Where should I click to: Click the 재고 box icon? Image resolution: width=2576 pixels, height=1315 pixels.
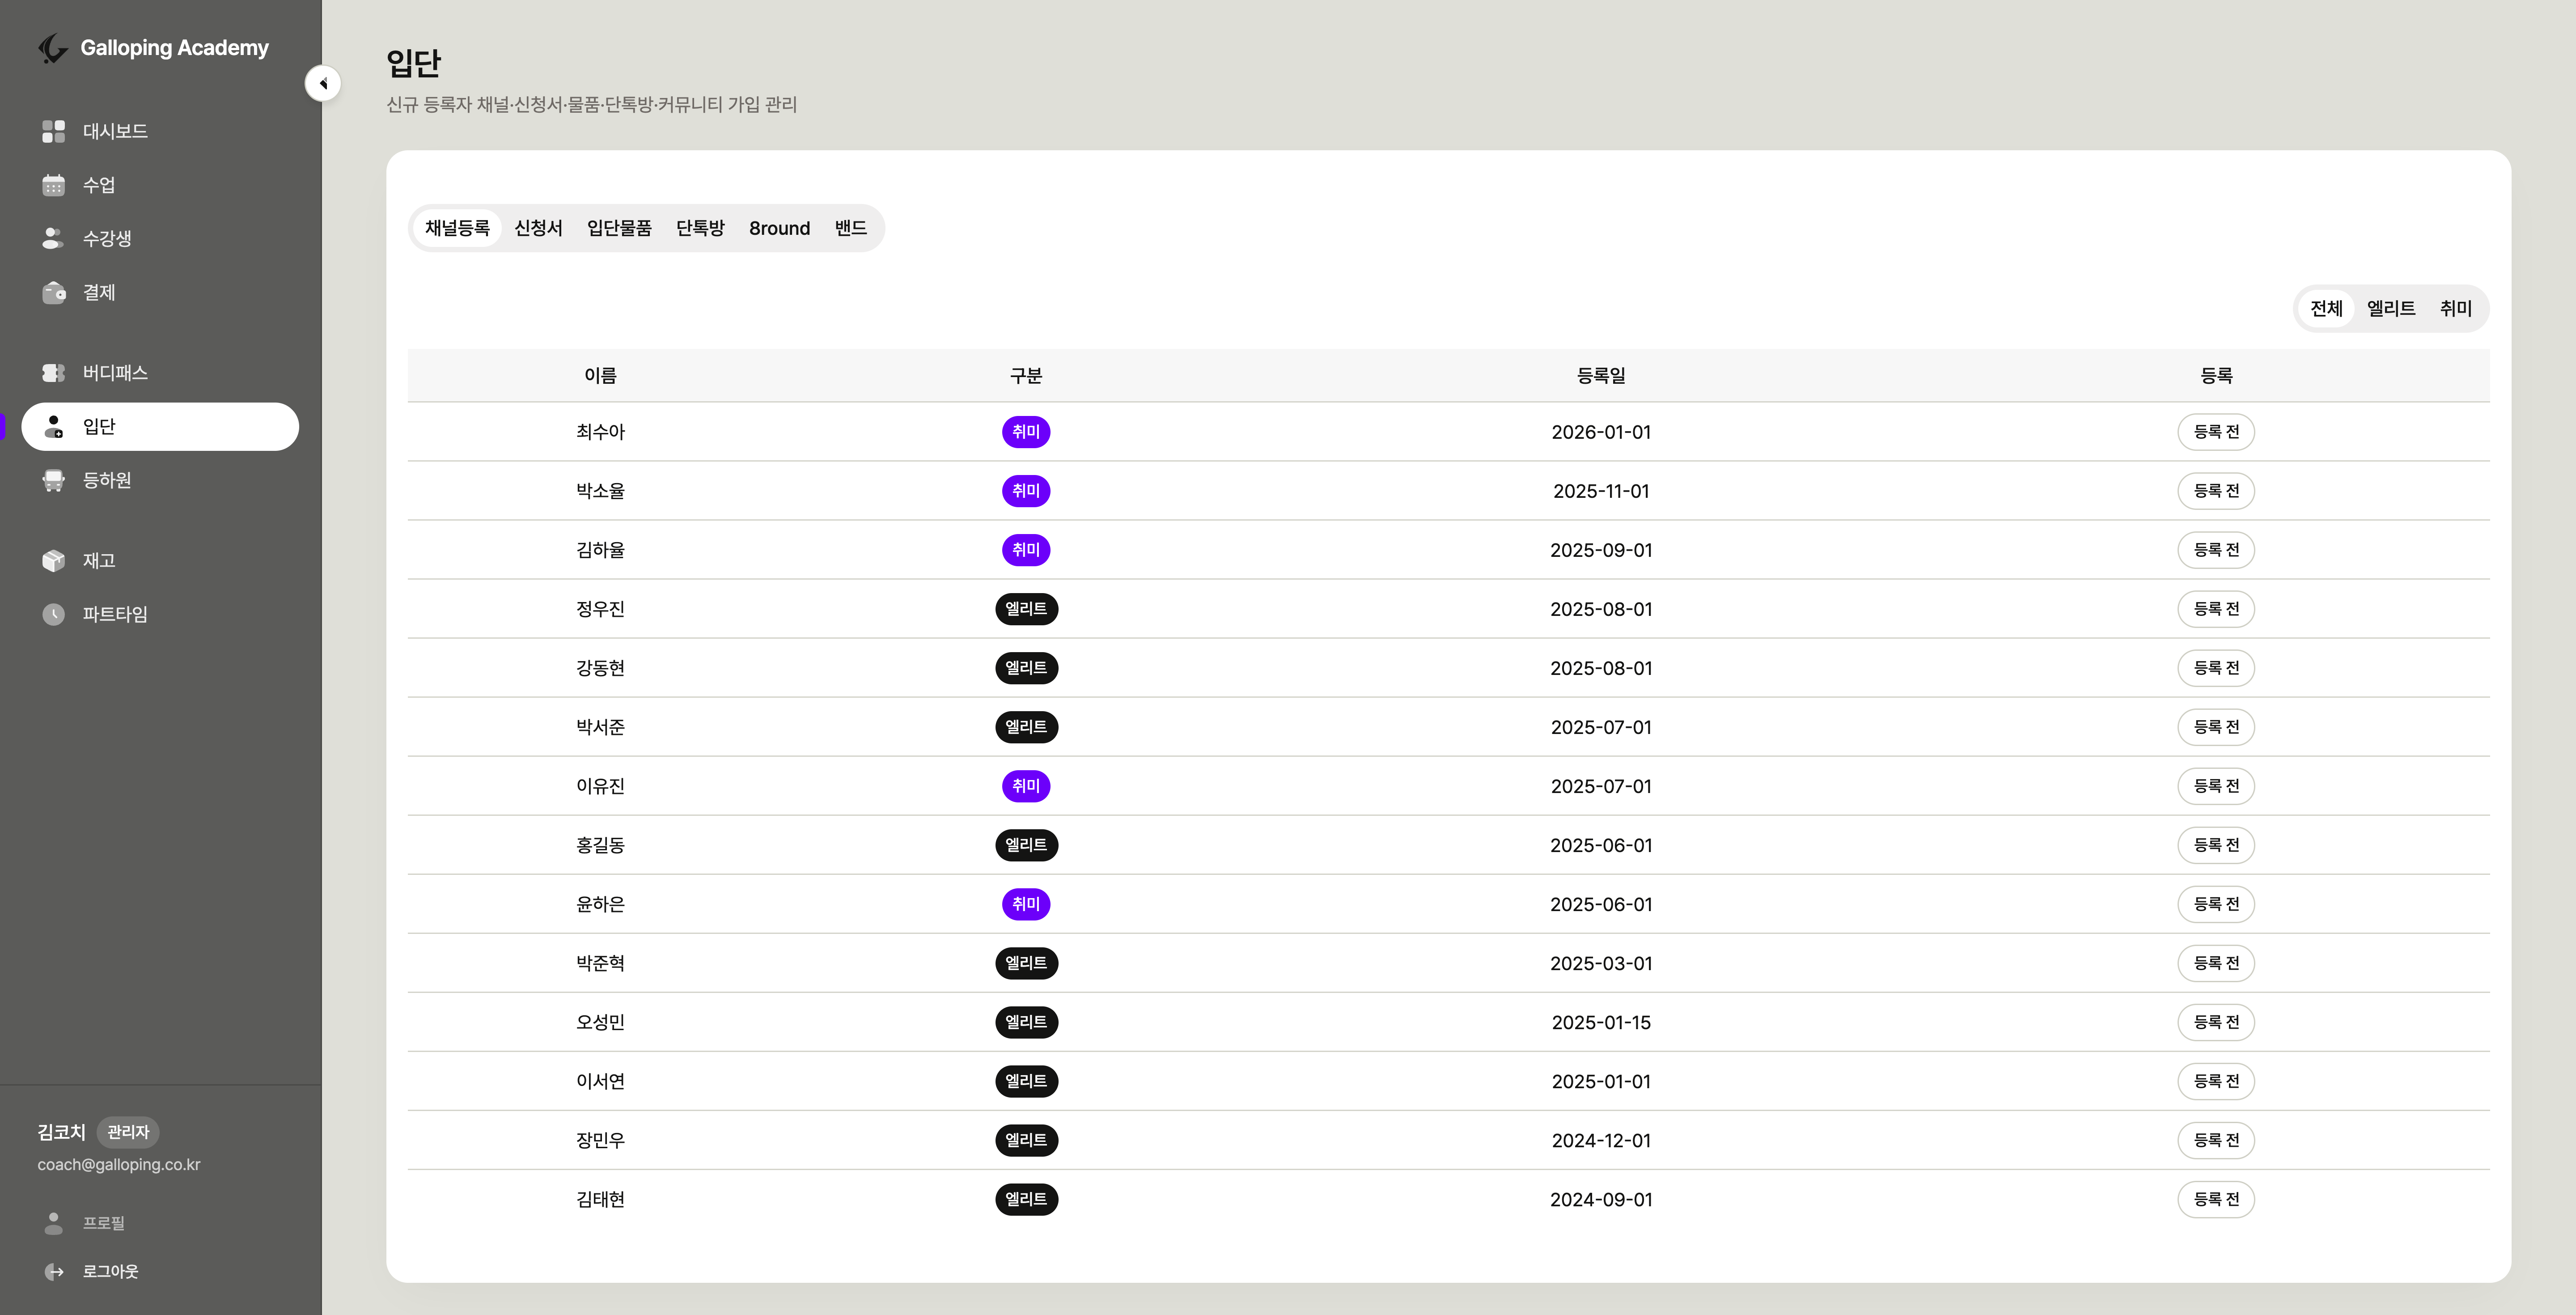(x=54, y=560)
